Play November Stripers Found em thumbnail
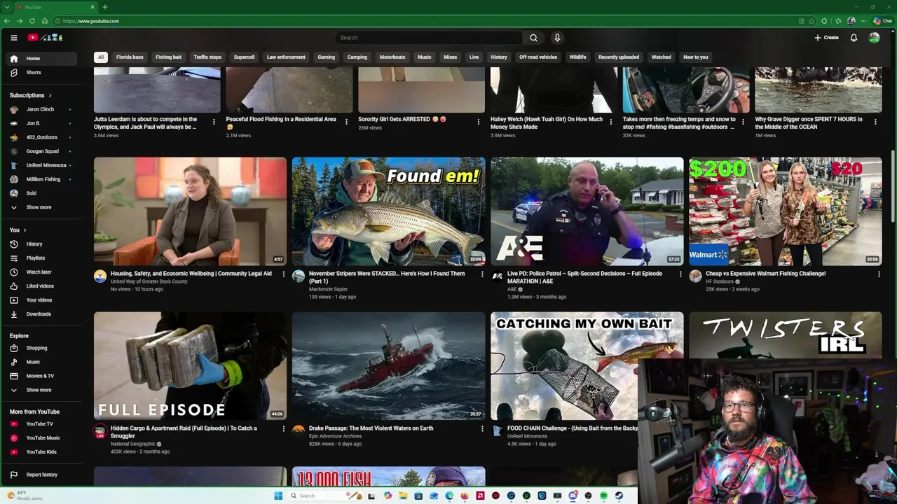 388,211
